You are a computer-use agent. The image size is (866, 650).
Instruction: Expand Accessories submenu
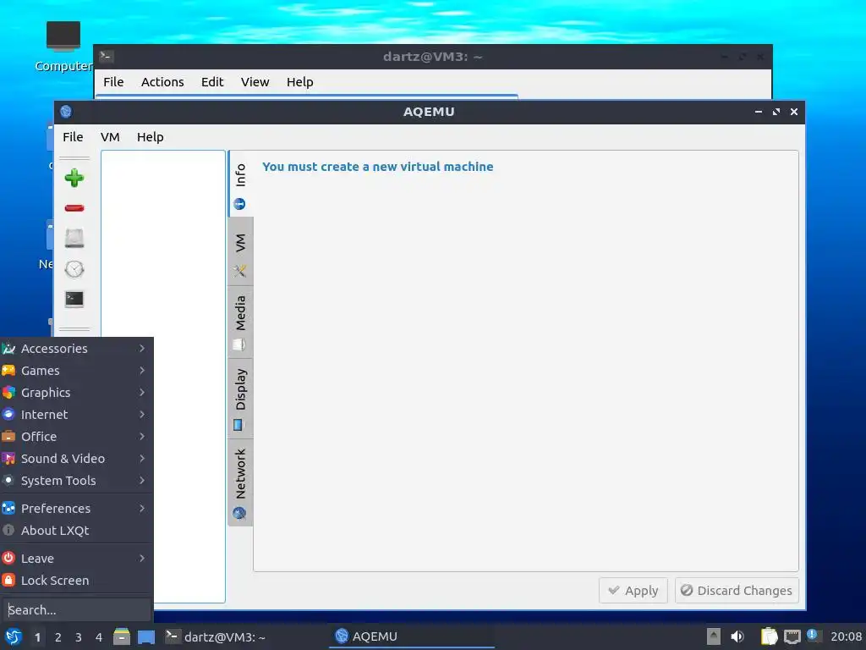[x=77, y=348]
